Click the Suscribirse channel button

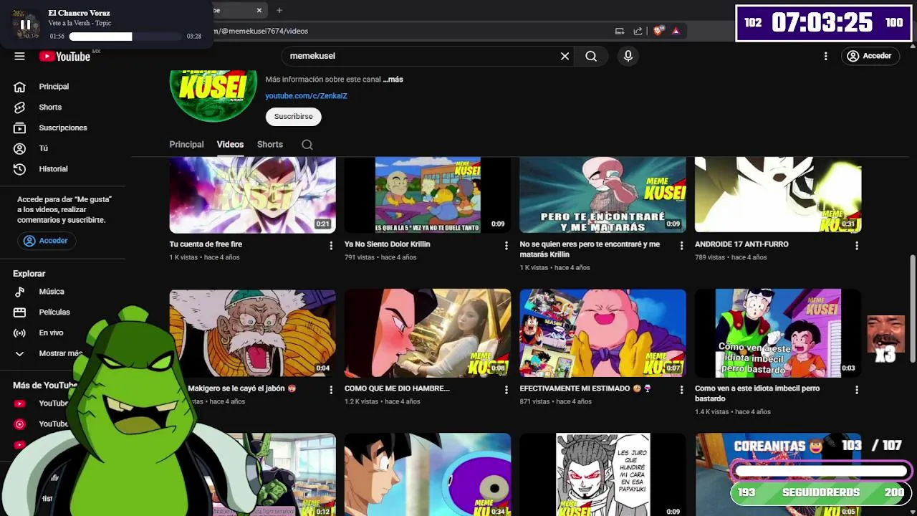coord(293,117)
